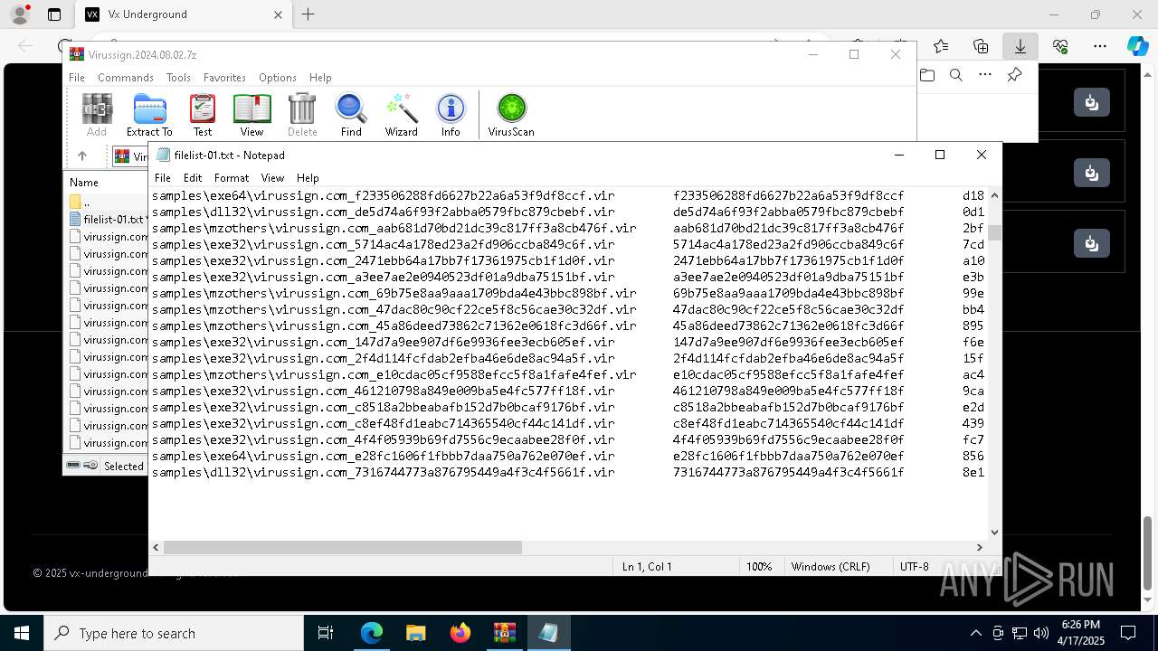The height and width of the screenshot is (651, 1158).
Task: Open WinRAR File menu
Action: click(77, 78)
